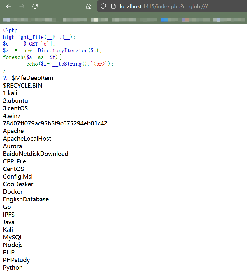Viewport: 247px width, 272px height.
Task: Click the grayed-out forward arrow
Action: click(x=22, y=6)
